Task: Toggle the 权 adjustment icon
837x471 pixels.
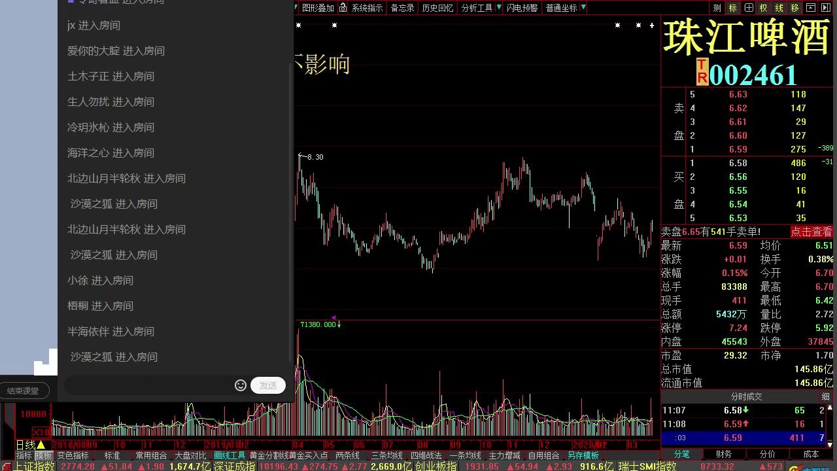Action: 763,8
